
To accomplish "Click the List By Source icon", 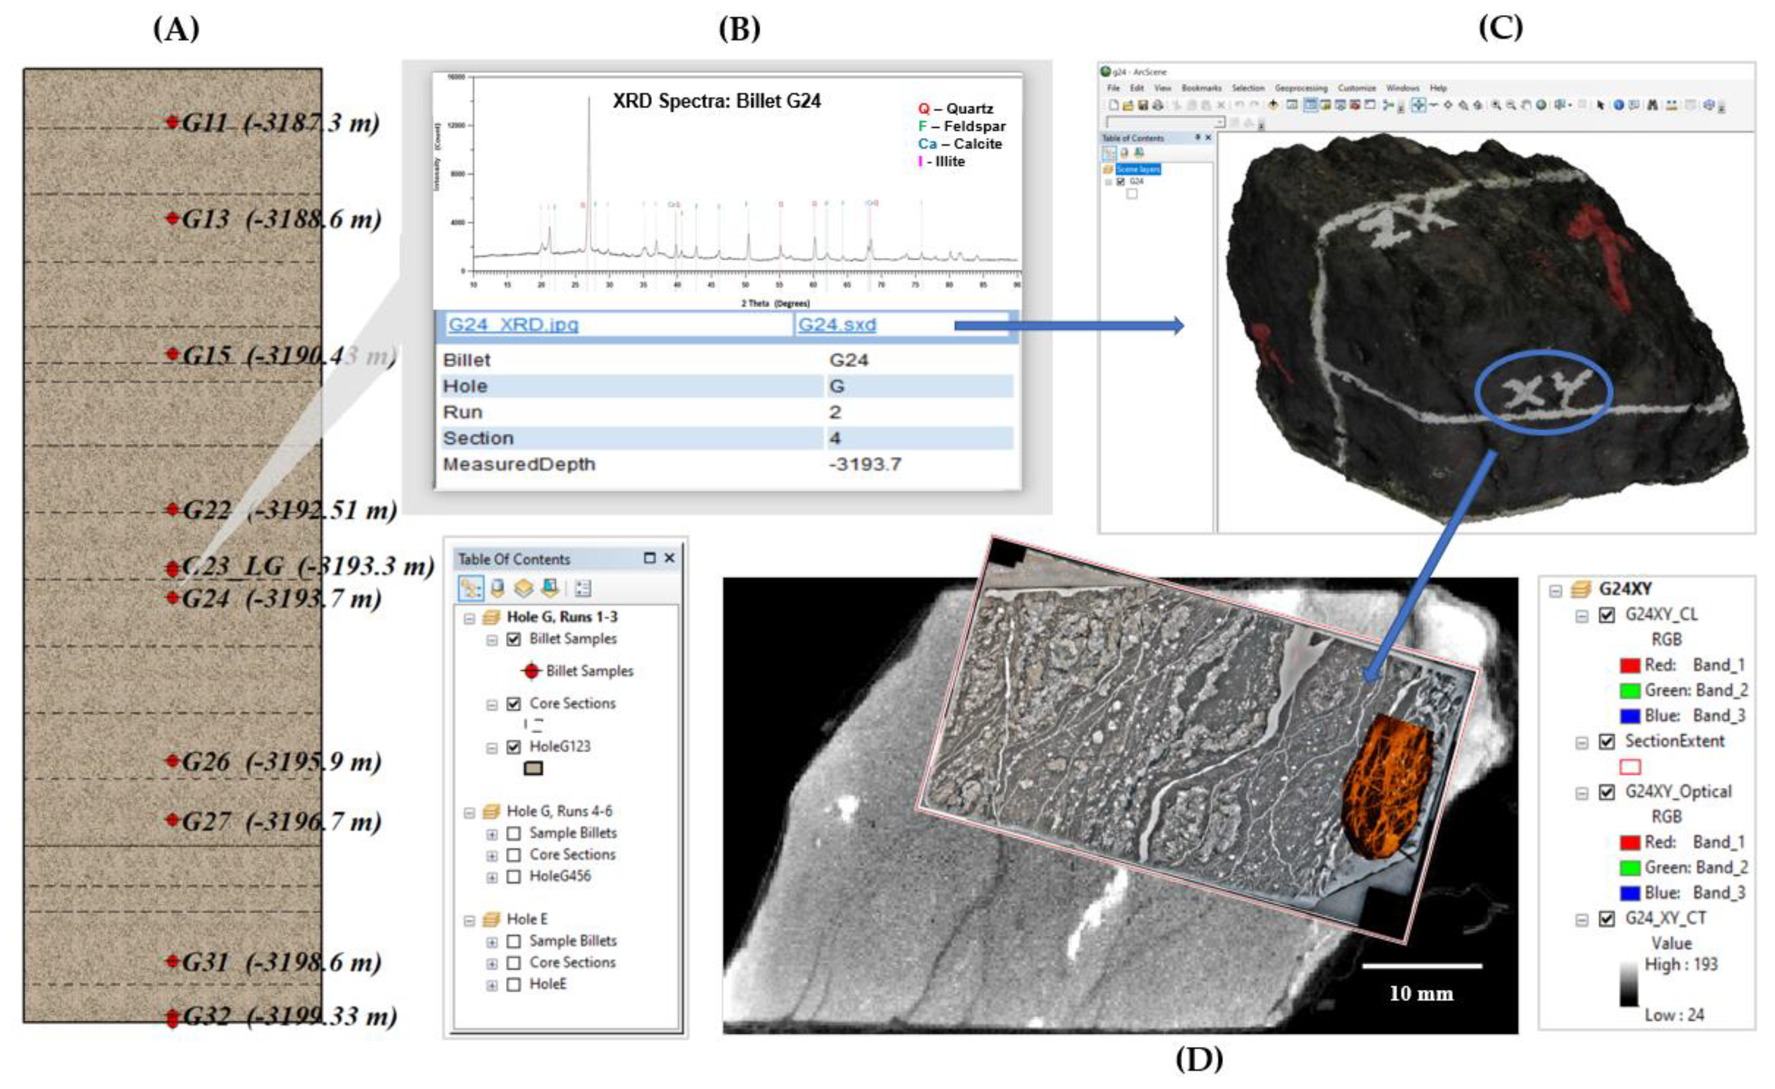I will (x=497, y=589).
